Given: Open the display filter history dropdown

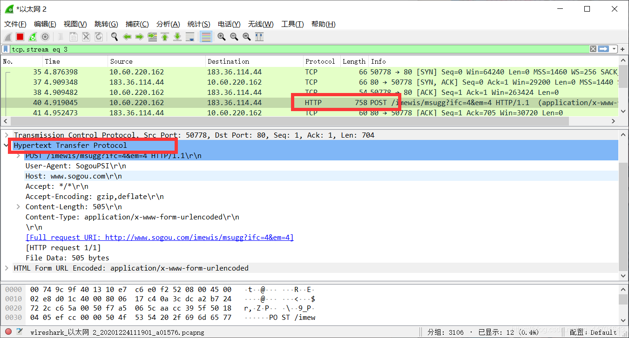Looking at the screenshot, I should coord(615,49).
